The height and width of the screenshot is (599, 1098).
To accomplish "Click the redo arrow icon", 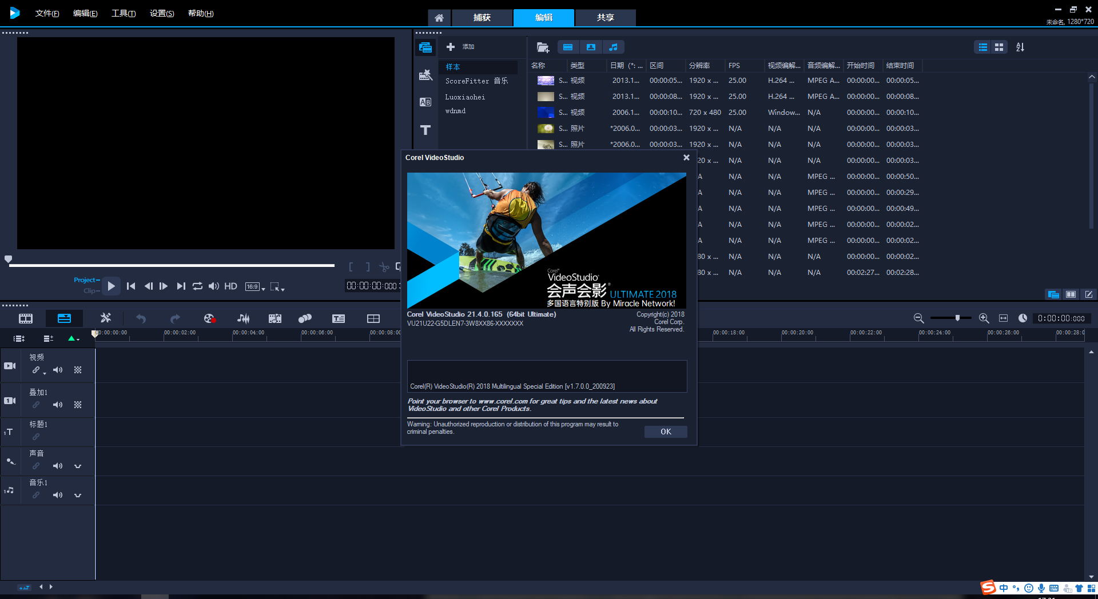I will [175, 318].
